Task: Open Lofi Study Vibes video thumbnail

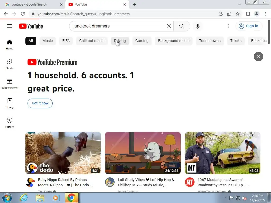Action: pyautogui.click(x=143, y=153)
